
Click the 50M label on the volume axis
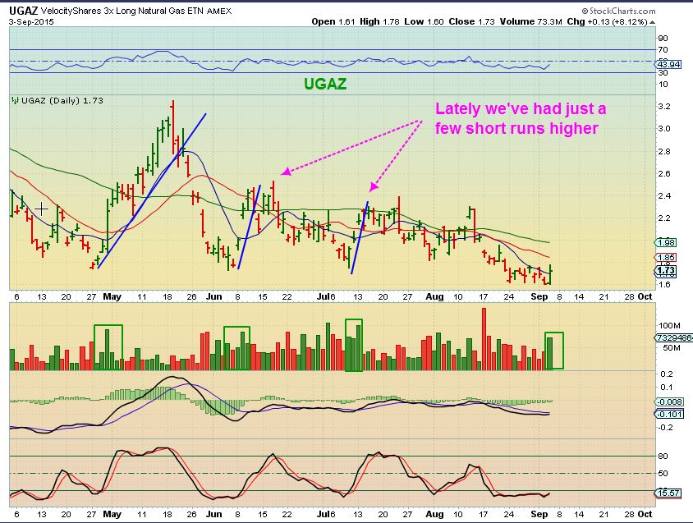(x=671, y=348)
